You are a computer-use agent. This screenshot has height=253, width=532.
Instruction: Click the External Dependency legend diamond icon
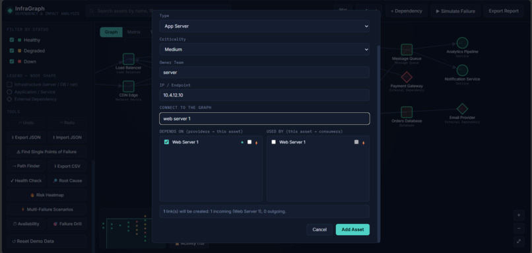click(x=9, y=99)
